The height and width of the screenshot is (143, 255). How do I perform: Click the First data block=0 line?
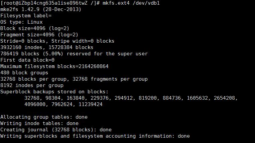(27, 60)
